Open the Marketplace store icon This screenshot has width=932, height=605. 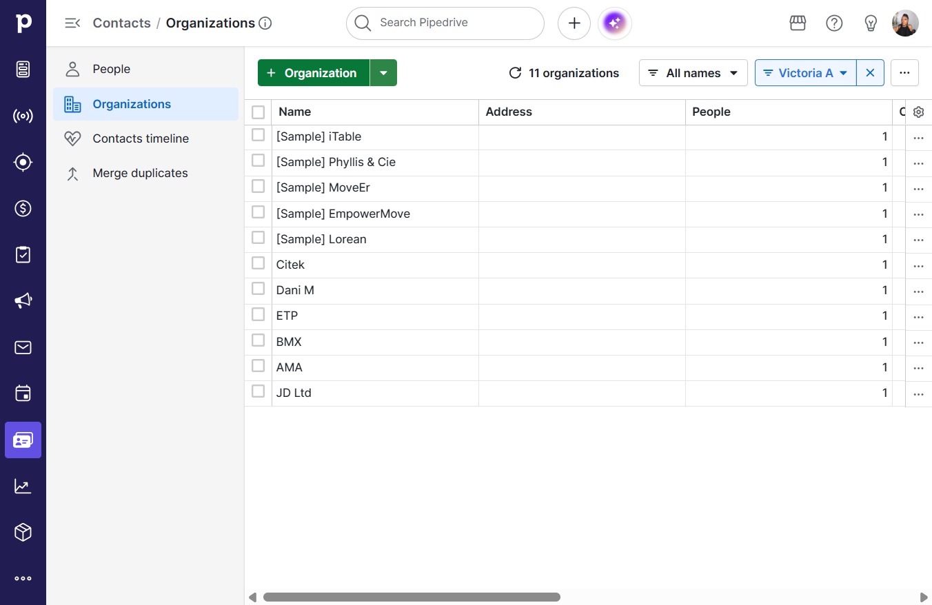point(798,23)
